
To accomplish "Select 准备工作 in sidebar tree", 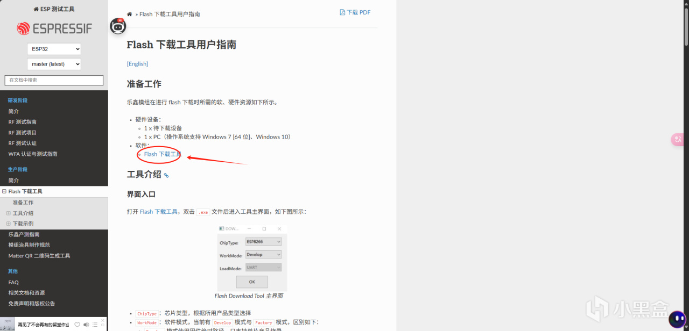I will [23, 203].
